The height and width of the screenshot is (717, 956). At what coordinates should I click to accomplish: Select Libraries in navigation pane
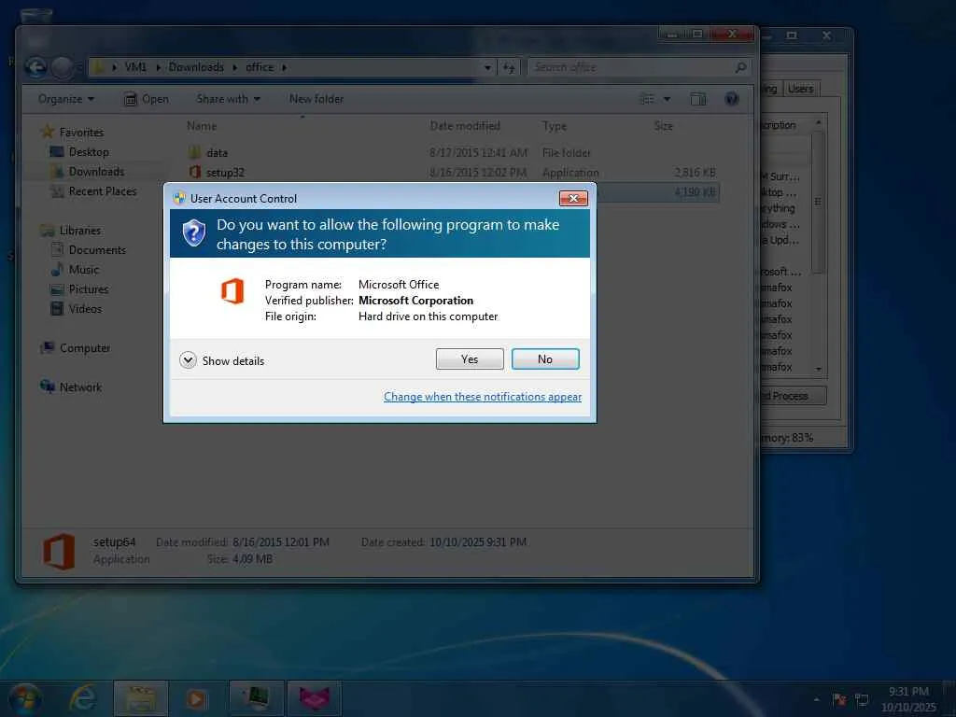coord(80,231)
